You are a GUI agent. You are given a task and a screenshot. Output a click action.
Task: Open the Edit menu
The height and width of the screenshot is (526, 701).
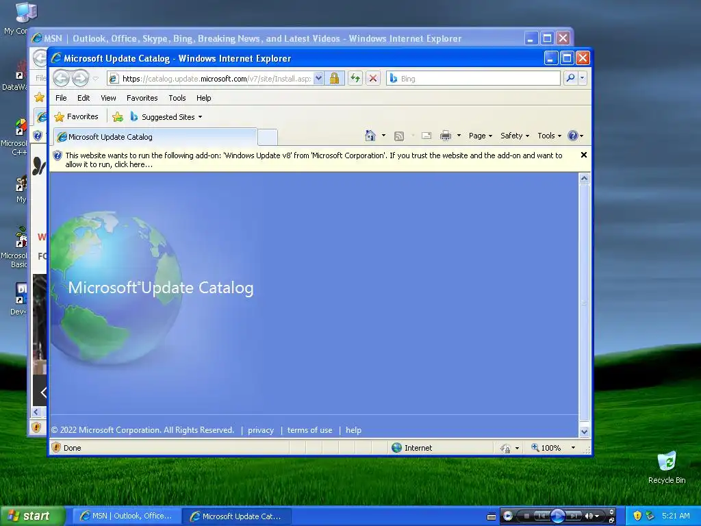(x=84, y=98)
